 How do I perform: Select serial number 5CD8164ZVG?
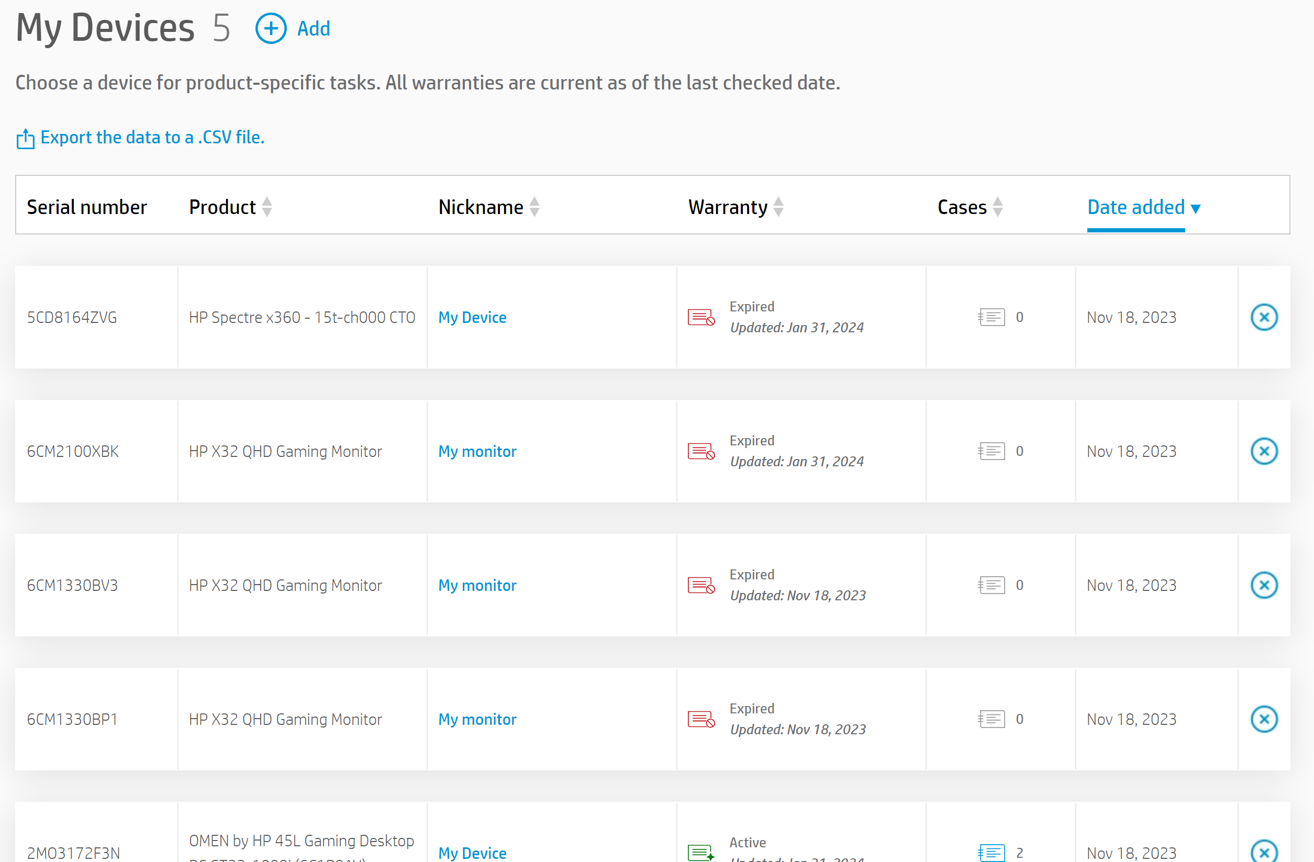pos(72,317)
